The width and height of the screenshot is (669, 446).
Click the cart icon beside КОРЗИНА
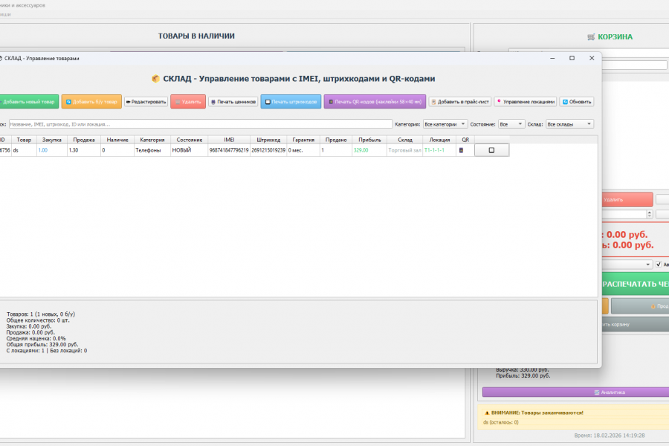591,36
